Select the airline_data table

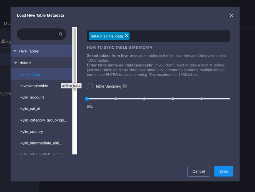[x=30, y=74]
